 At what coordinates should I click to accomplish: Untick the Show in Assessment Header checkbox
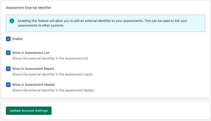pyautogui.click(x=8, y=85)
